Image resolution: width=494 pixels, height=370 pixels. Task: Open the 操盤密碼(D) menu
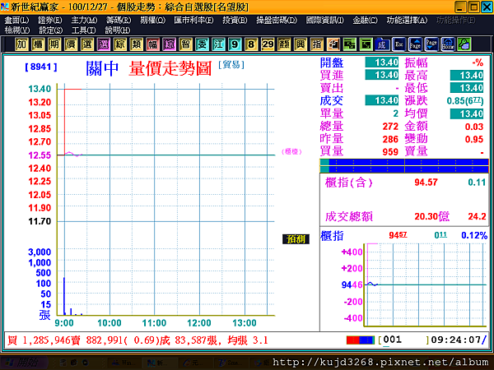[x=277, y=21]
